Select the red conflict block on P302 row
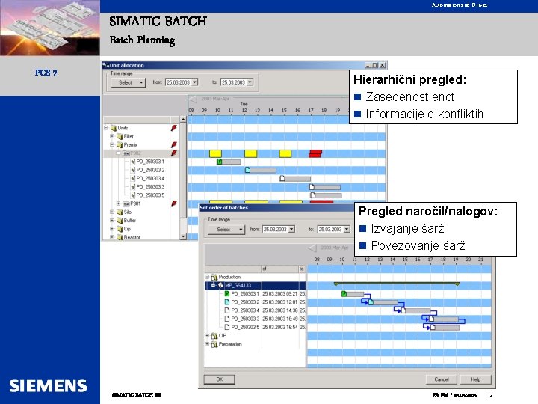This screenshot has width=538, height=404. (315, 153)
